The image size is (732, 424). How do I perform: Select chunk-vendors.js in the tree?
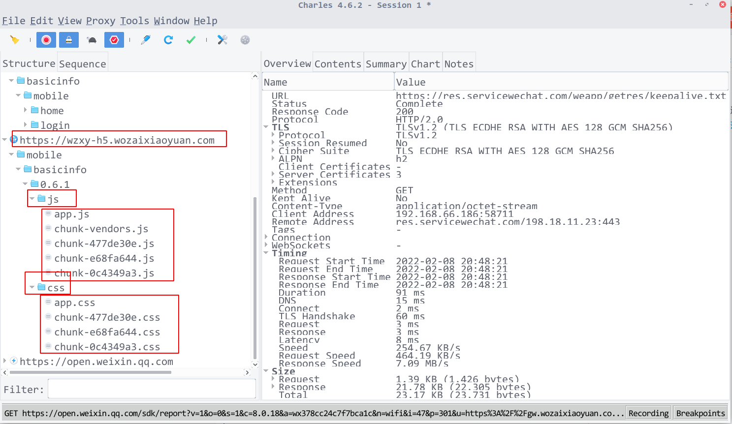(x=101, y=229)
